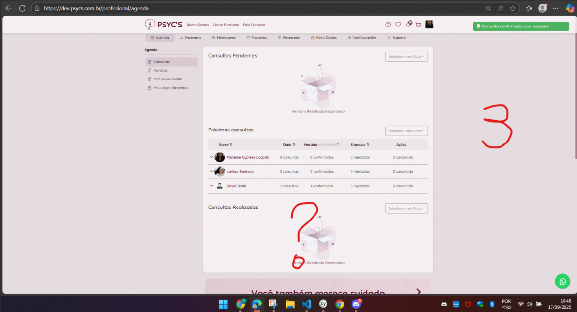Sort the table by Data column
This screenshot has height=312, width=577.
click(289, 144)
